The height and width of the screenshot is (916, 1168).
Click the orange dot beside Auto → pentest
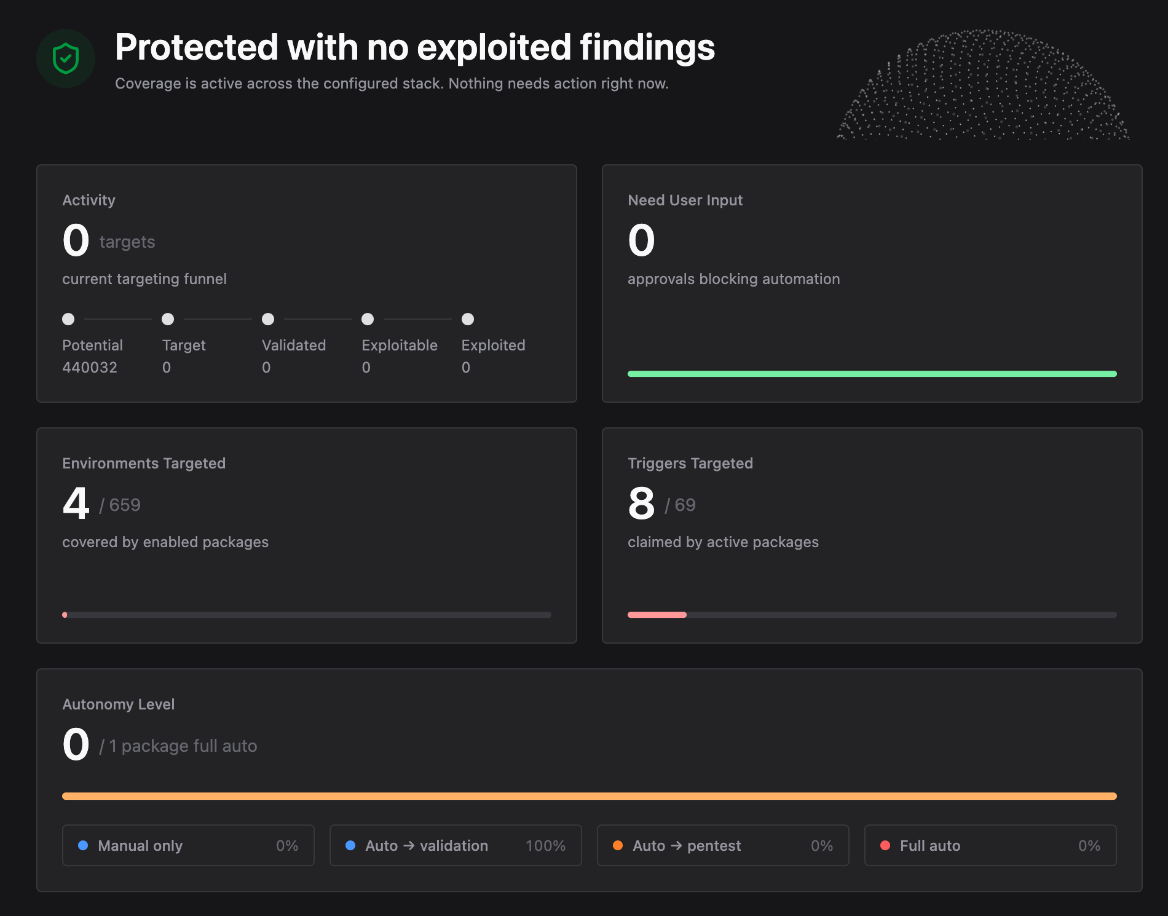618,845
